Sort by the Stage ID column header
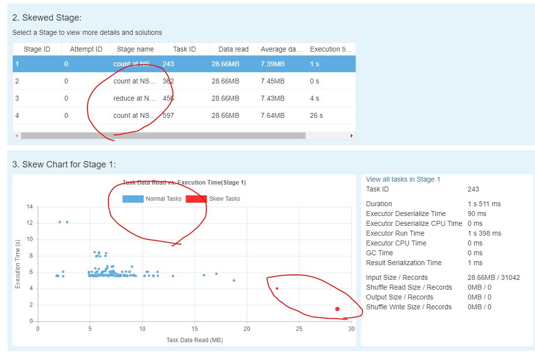535x352 pixels. point(37,49)
